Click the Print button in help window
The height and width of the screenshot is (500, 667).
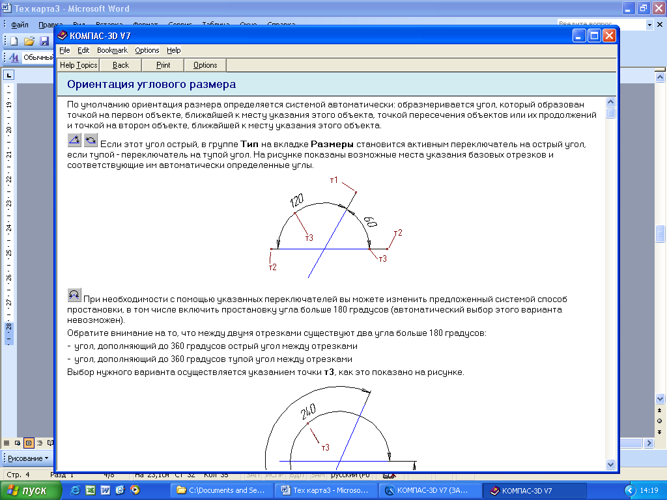(x=163, y=65)
